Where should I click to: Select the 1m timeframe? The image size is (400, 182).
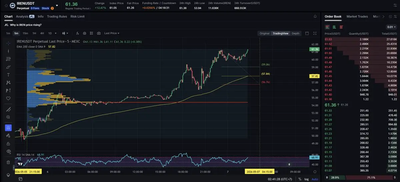8,33
